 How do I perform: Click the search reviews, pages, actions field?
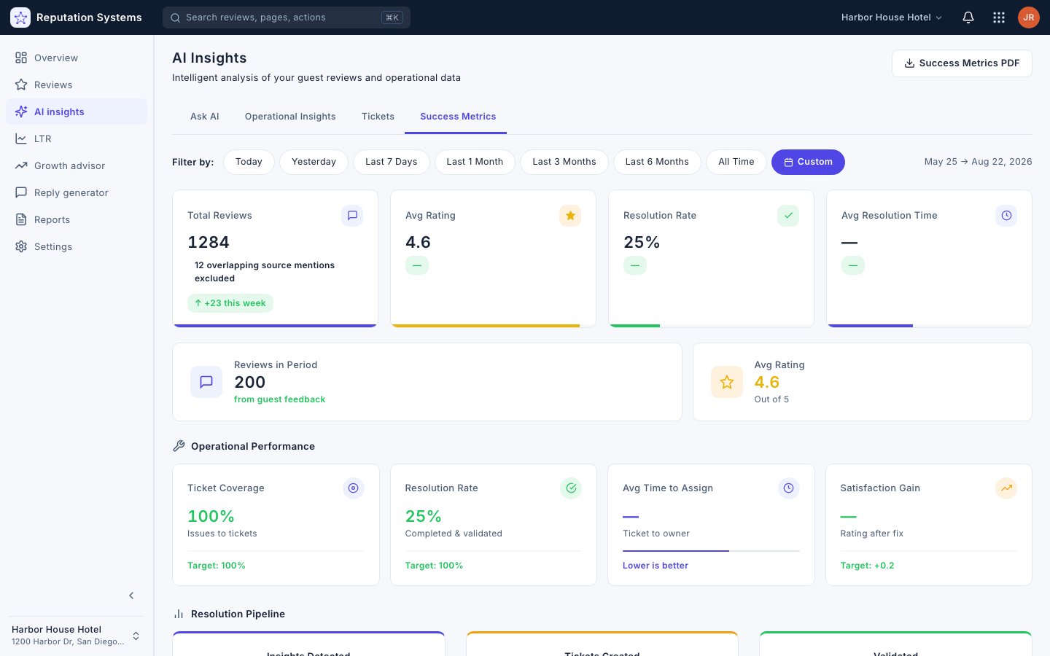point(287,17)
